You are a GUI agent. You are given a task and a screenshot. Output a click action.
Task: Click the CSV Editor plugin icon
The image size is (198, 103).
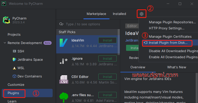coord(63,79)
